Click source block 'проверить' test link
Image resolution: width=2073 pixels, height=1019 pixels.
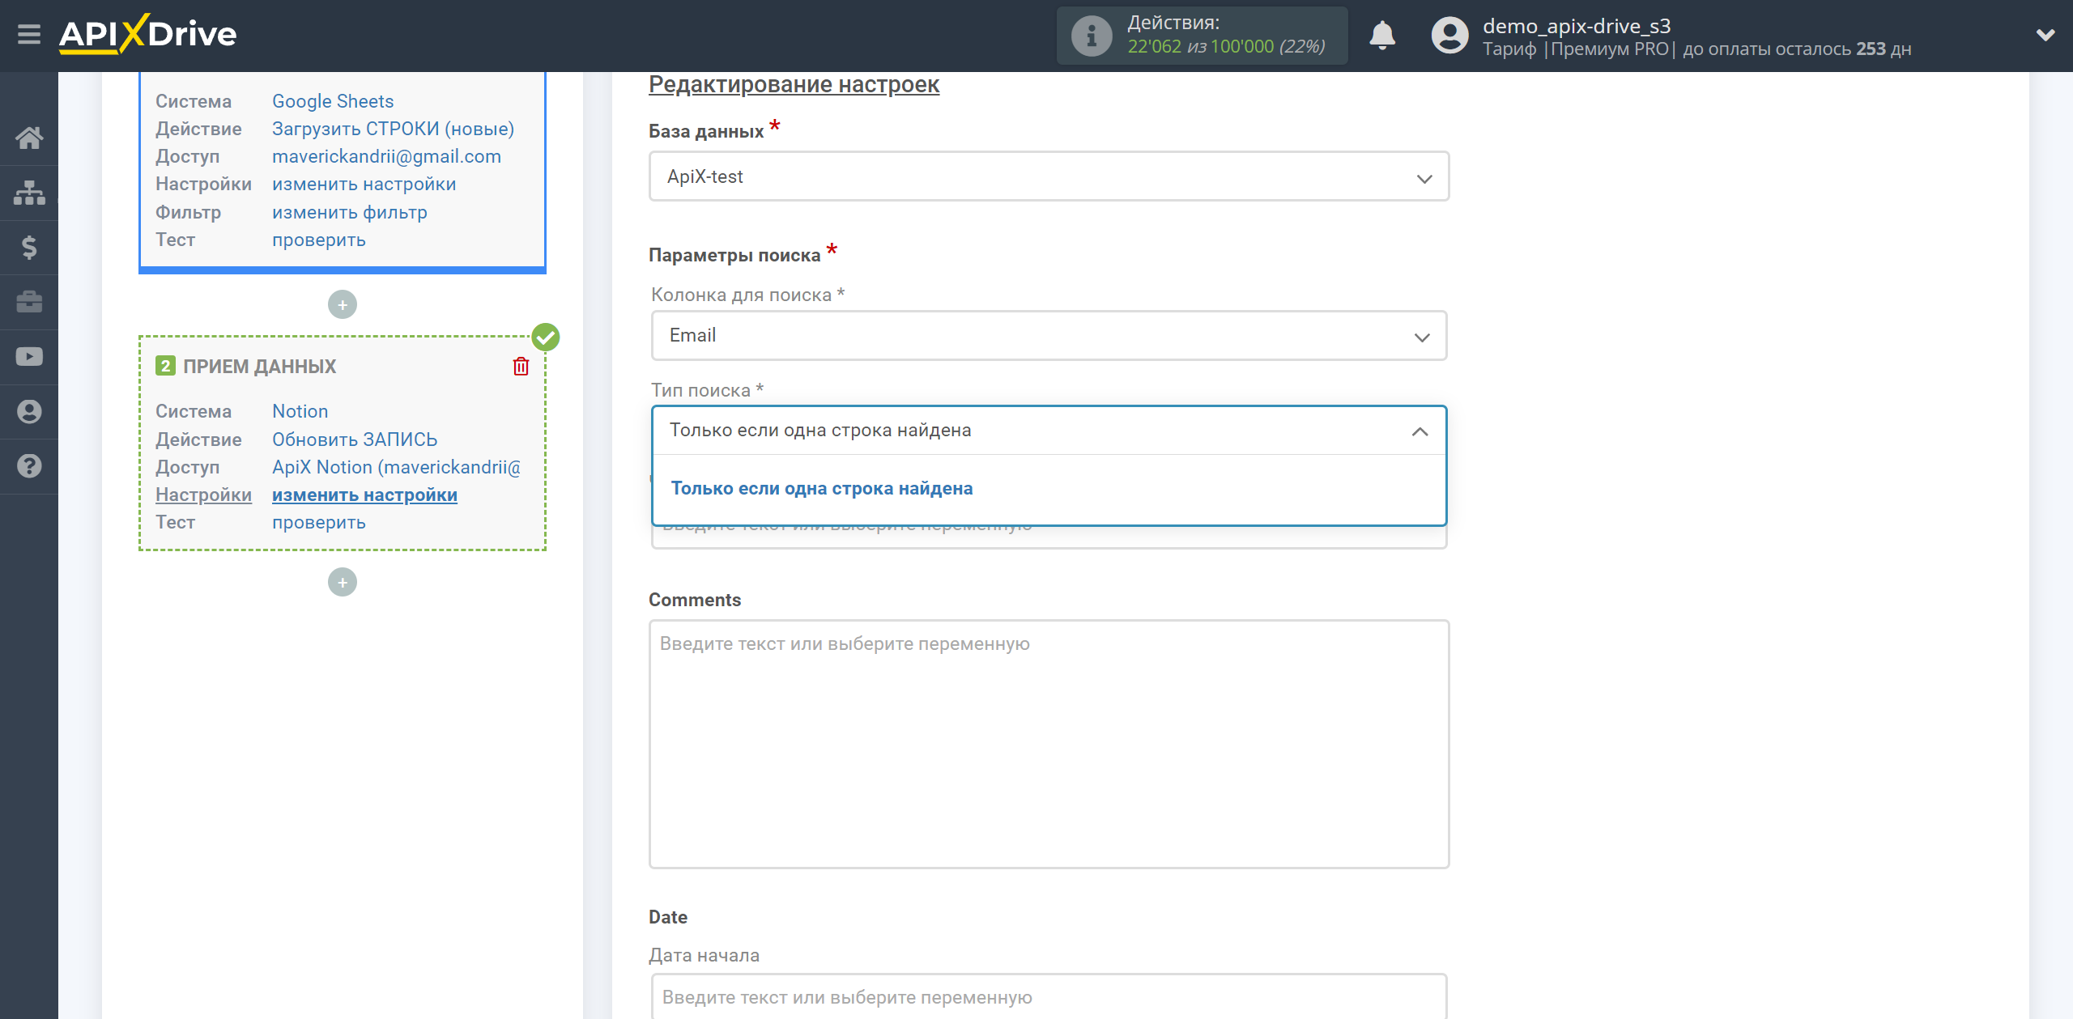[318, 240]
